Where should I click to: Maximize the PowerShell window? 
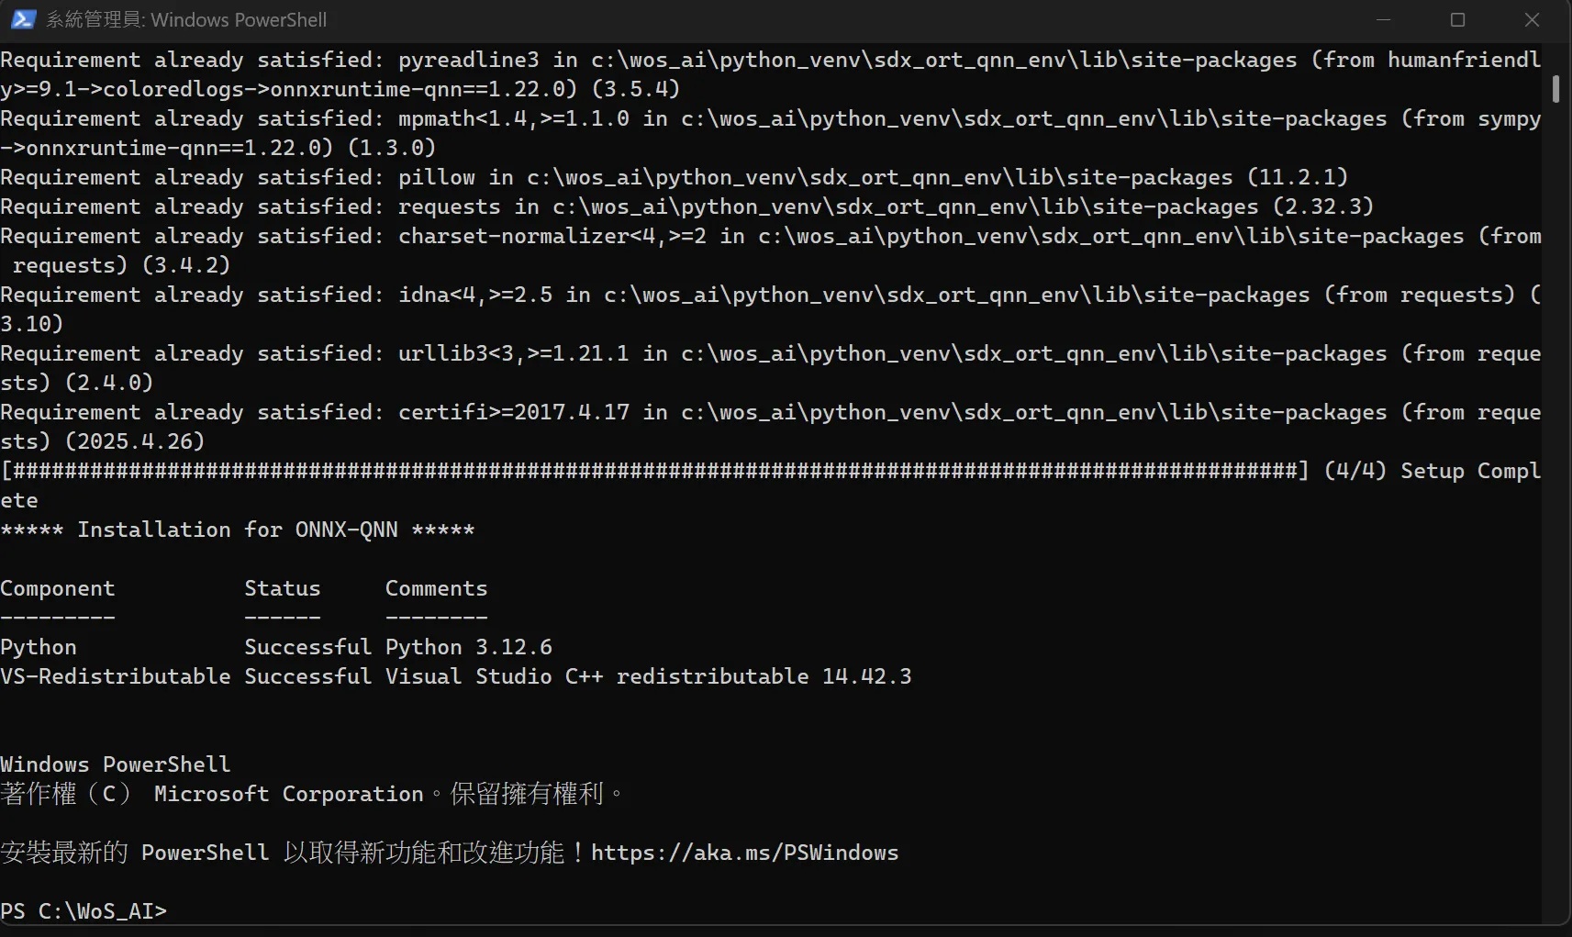point(1457,19)
